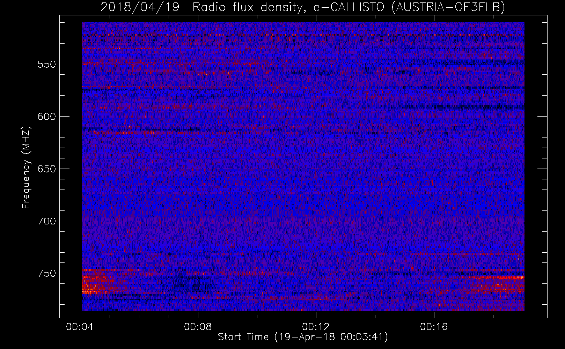
Task: Click the plot title '2018/04/19 Radio flux density'
Action: point(201,7)
